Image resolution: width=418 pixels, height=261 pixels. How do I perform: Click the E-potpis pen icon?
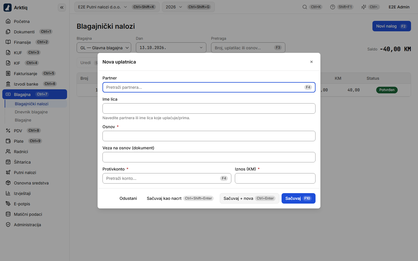(x=8, y=204)
